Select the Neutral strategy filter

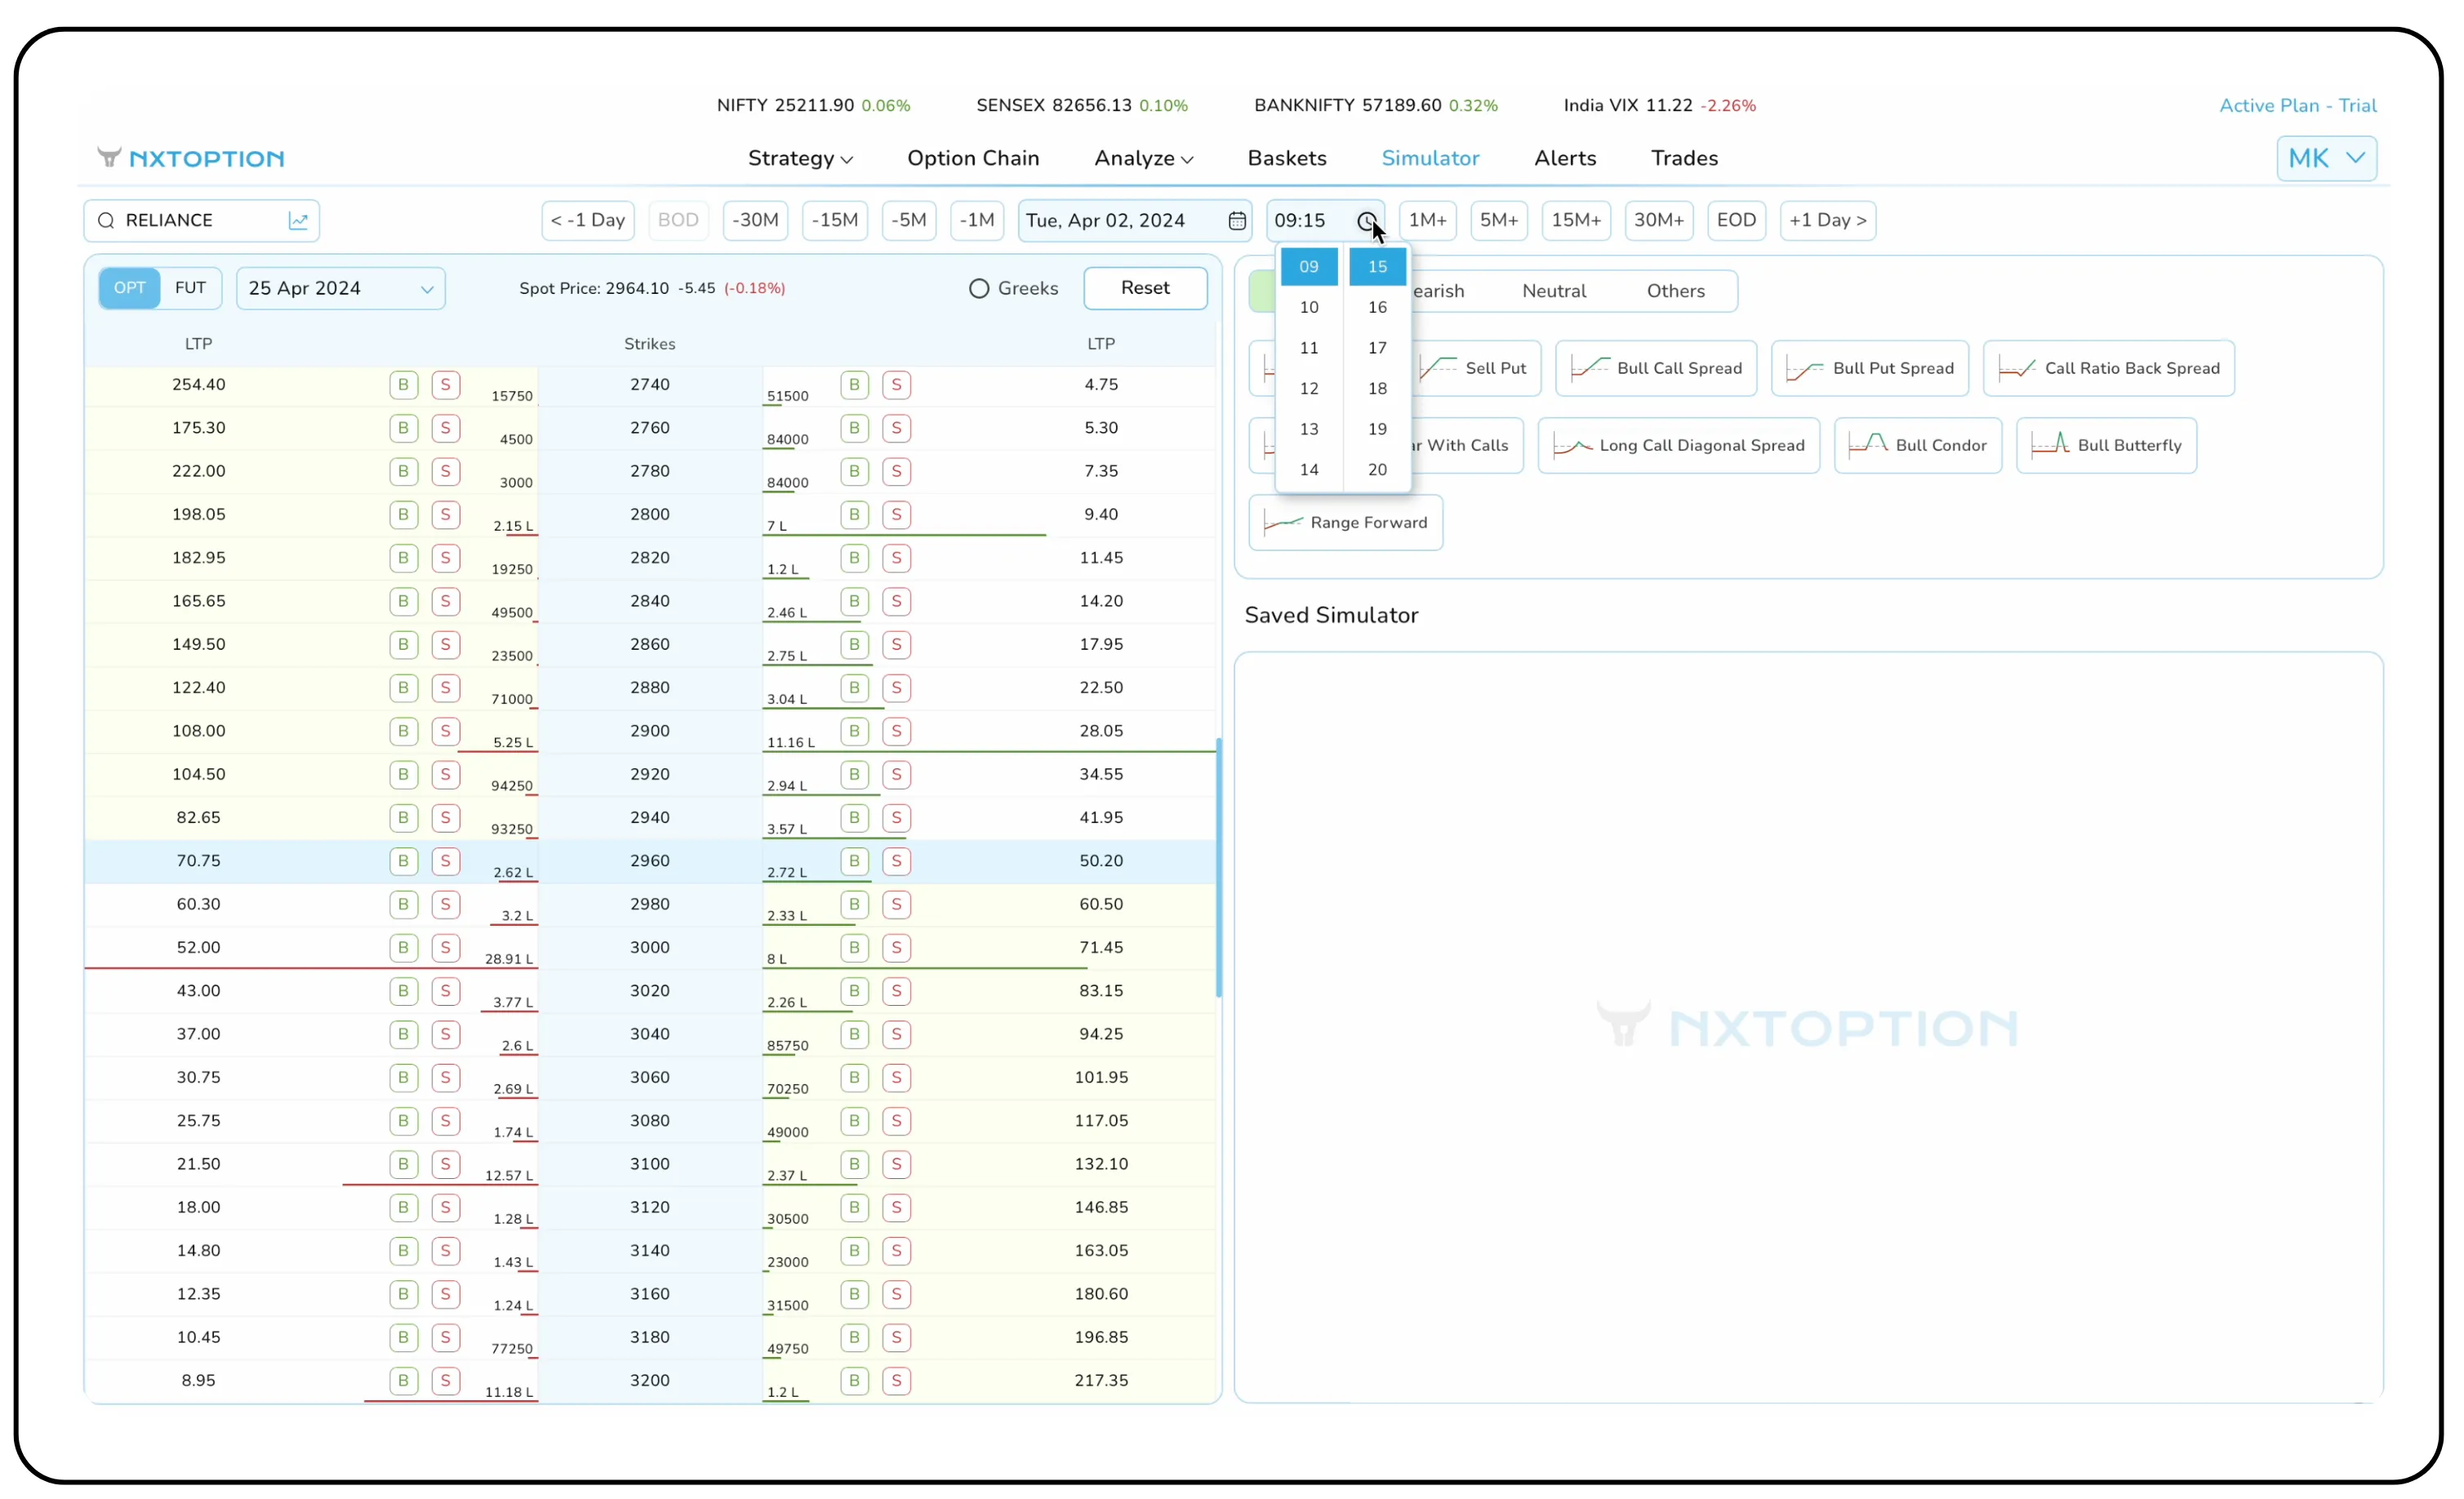[x=1554, y=291]
